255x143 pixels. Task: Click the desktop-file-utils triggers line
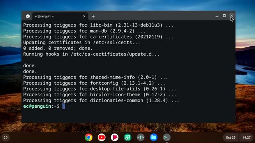100,89
